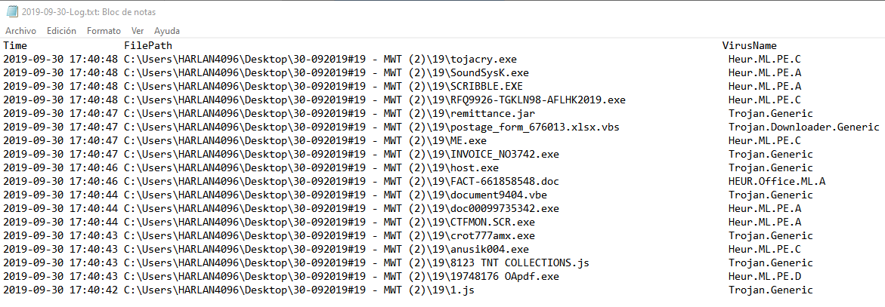Click the VirusName column header text
Viewport: 885px width, 307px height.
tap(749, 46)
